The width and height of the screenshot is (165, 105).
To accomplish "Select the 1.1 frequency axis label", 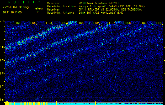I will click(2, 34).
